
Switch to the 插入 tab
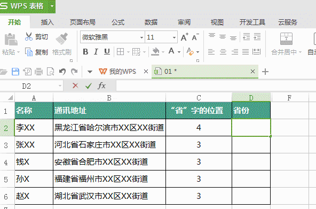click(x=48, y=22)
